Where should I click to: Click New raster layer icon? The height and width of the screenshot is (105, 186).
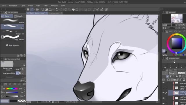coord(169,80)
